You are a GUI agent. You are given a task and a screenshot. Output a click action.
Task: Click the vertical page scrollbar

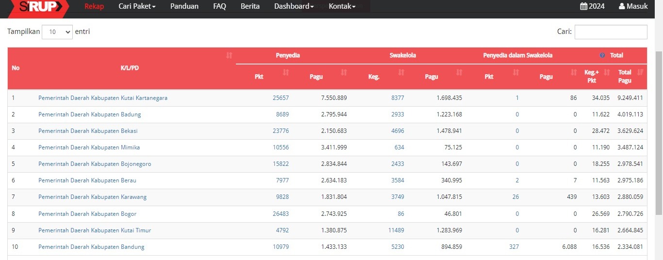click(659, 131)
